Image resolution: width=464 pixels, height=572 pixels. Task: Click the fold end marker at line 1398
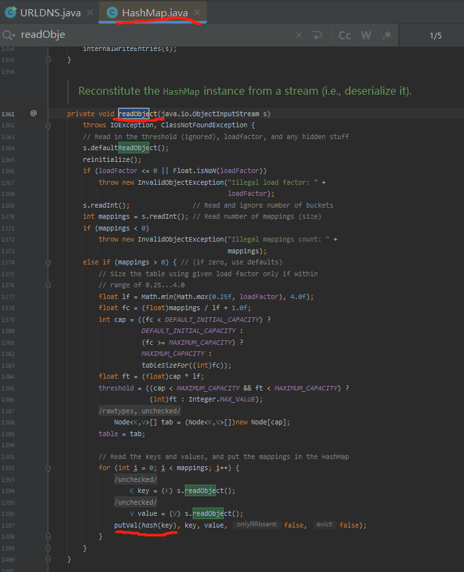coord(48,537)
